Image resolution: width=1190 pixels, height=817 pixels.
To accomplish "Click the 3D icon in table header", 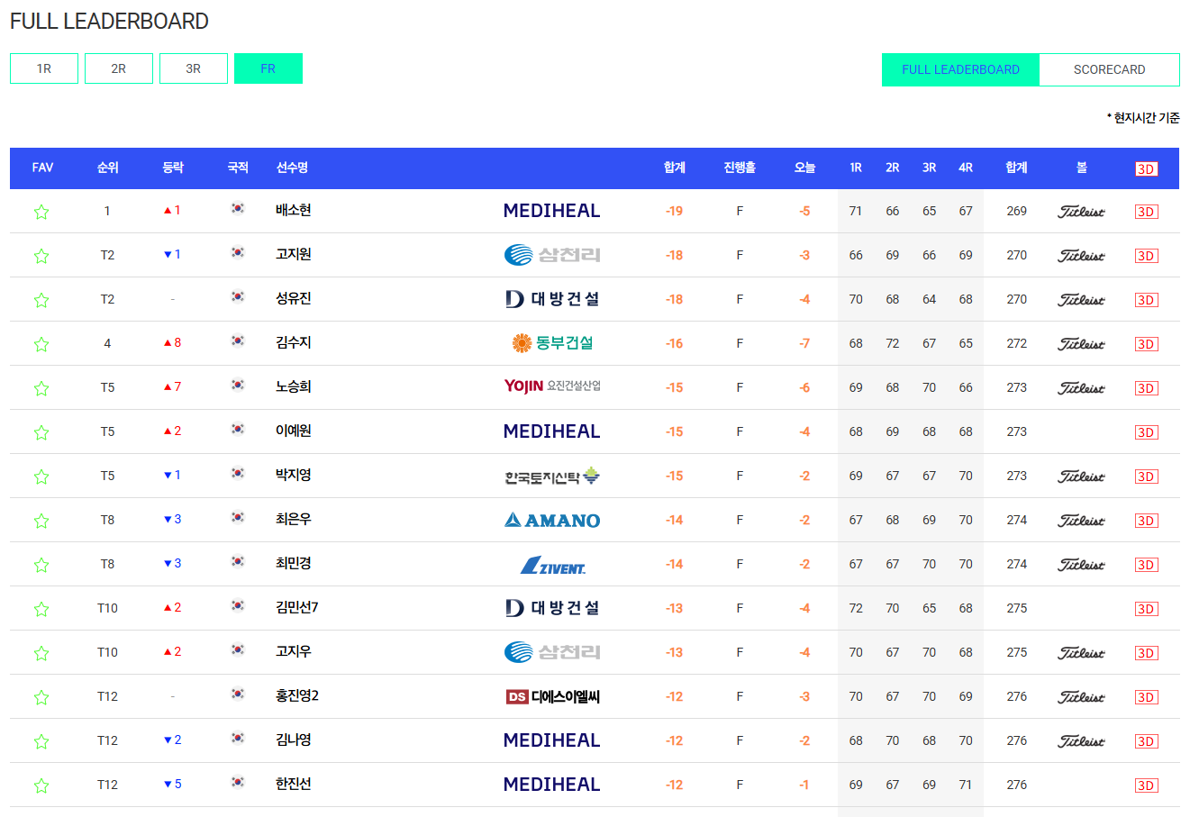I will tap(1146, 169).
